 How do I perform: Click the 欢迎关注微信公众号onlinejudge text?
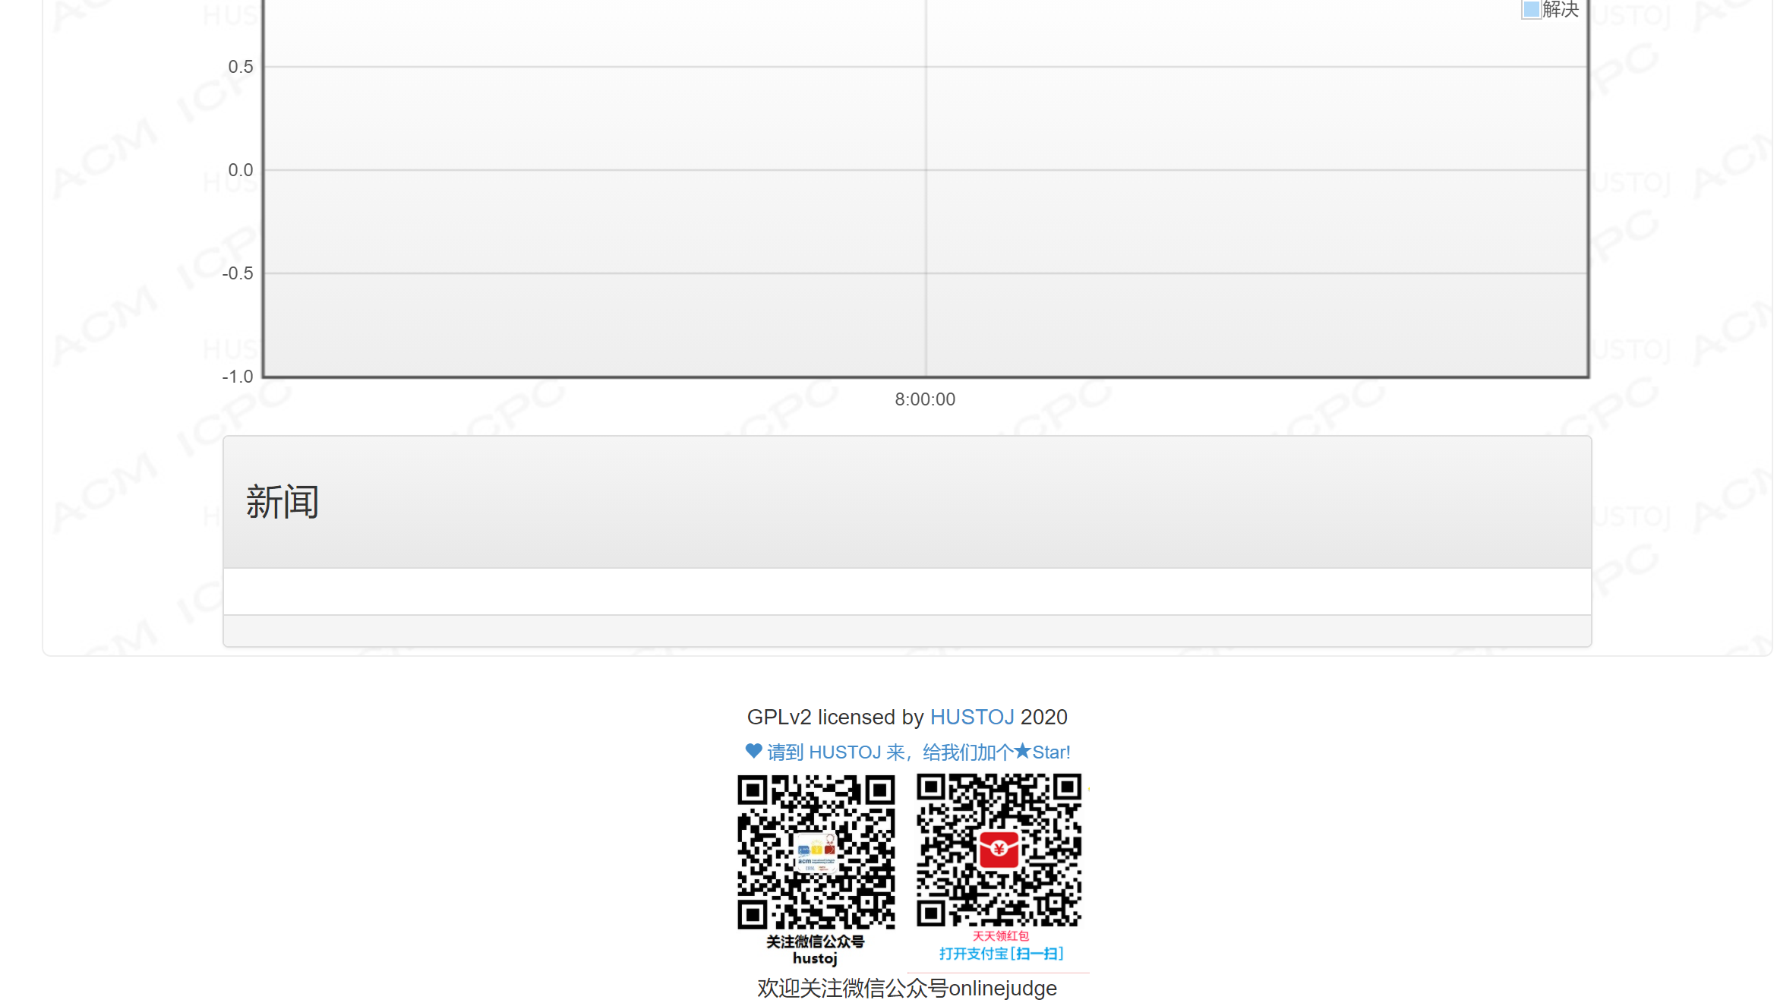pyautogui.click(x=907, y=988)
